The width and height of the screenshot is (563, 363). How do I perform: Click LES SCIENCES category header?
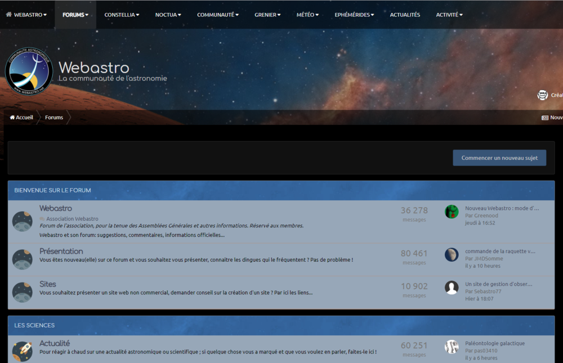(34, 325)
